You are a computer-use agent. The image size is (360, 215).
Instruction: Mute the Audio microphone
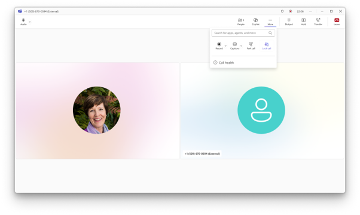23,21
